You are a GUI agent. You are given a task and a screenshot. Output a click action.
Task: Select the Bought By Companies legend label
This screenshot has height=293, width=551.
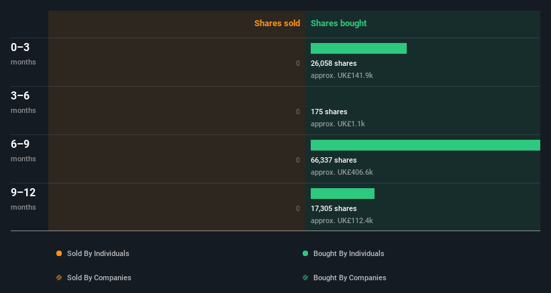(350, 278)
